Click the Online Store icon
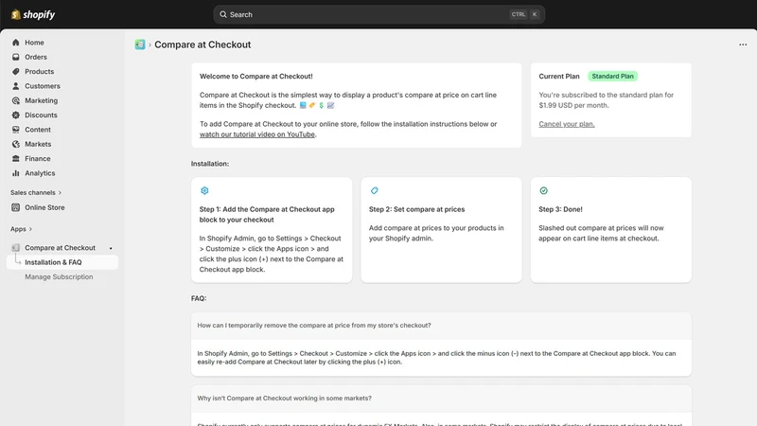This screenshot has width=757, height=426. coord(16,207)
